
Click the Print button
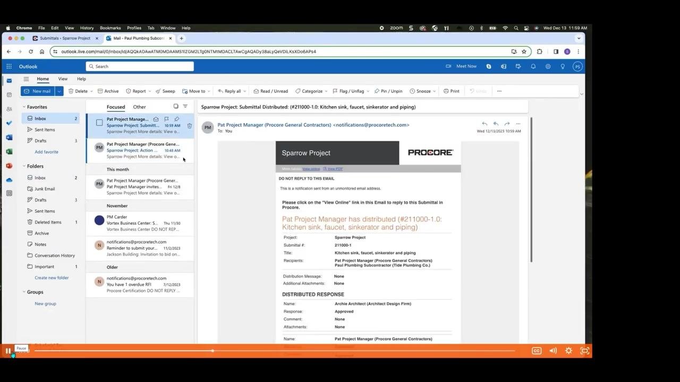[452, 91]
